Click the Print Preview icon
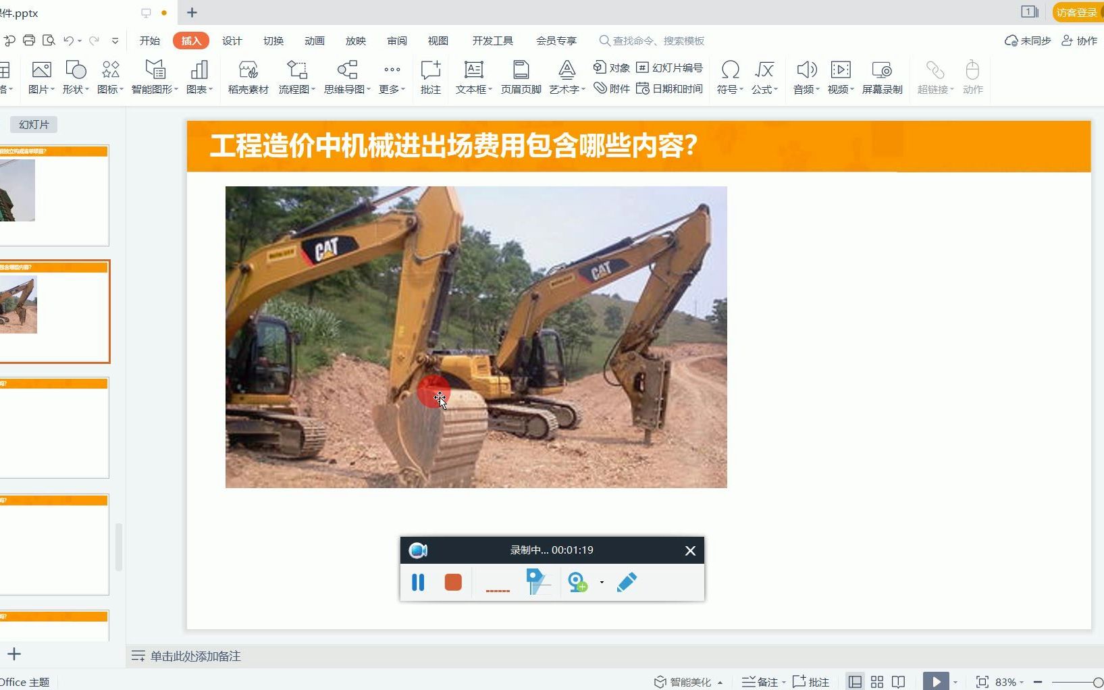This screenshot has width=1104, height=690. pos(49,41)
